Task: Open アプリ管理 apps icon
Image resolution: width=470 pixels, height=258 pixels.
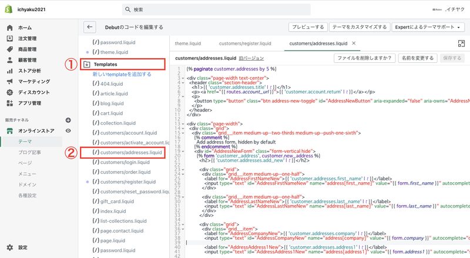Action: [10, 103]
